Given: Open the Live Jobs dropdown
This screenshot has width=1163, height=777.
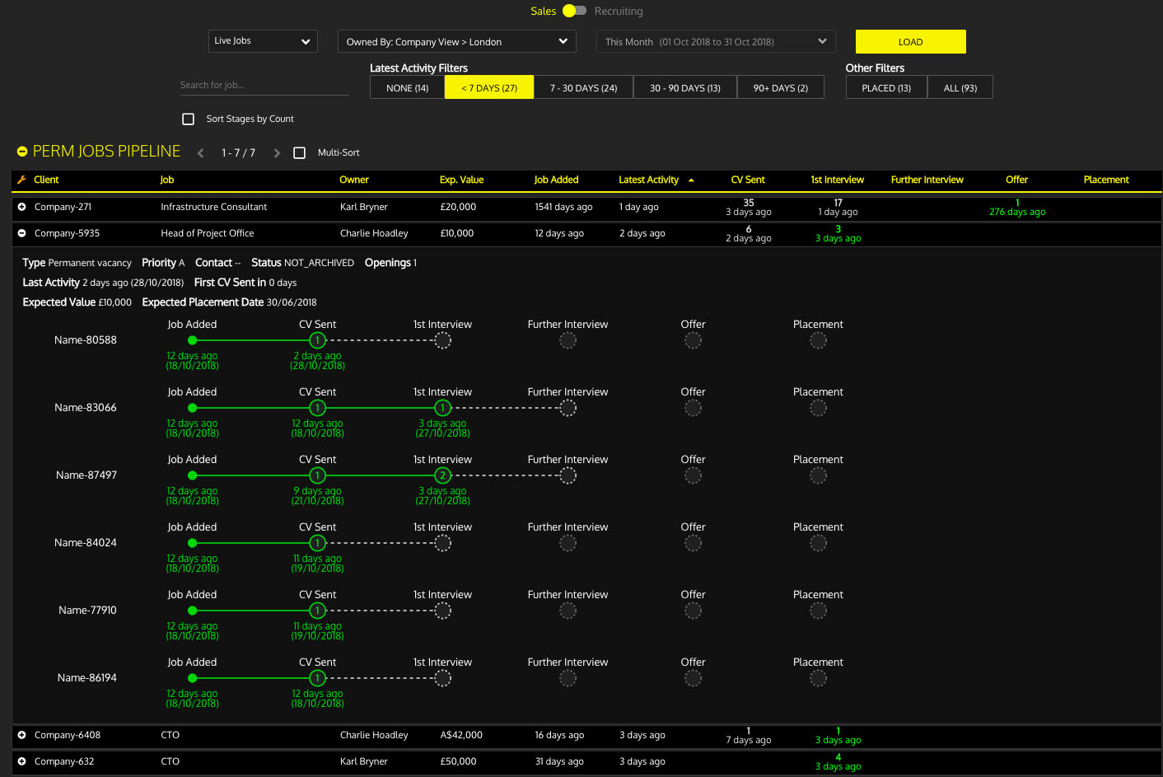Looking at the screenshot, I should [263, 41].
